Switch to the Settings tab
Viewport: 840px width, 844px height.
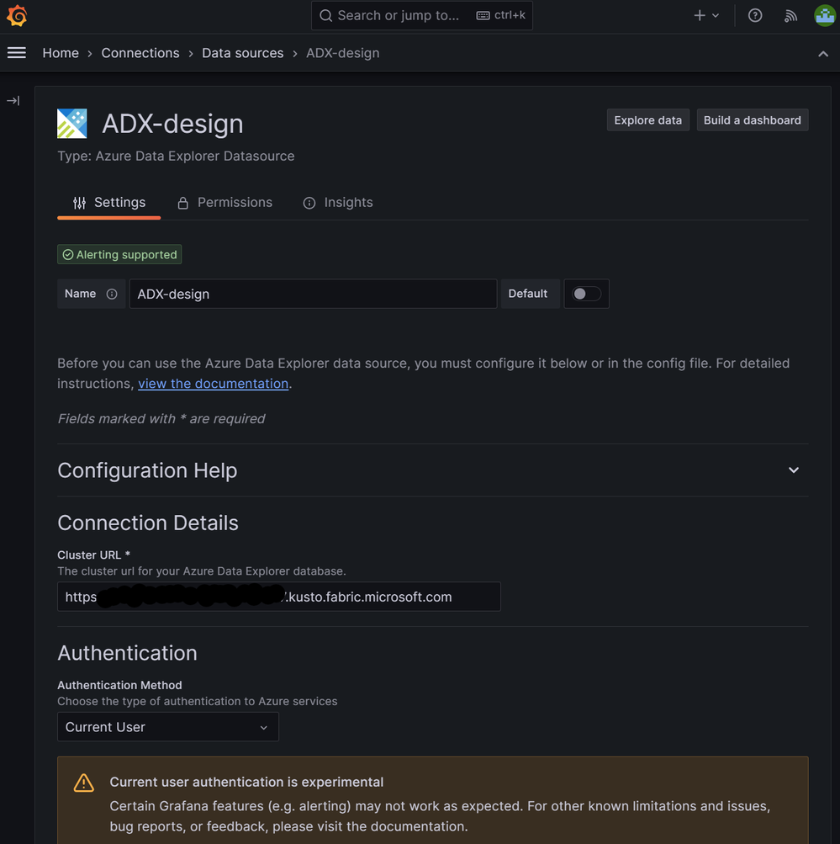[x=109, y=203]
